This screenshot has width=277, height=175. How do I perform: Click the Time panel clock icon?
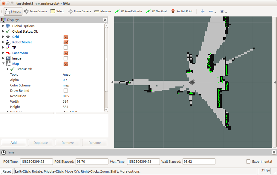click(x=4, y=152)
